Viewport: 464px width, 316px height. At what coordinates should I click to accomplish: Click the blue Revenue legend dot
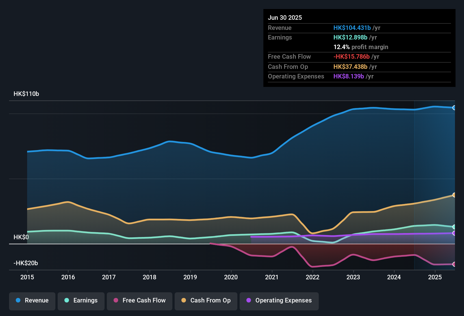18,300
